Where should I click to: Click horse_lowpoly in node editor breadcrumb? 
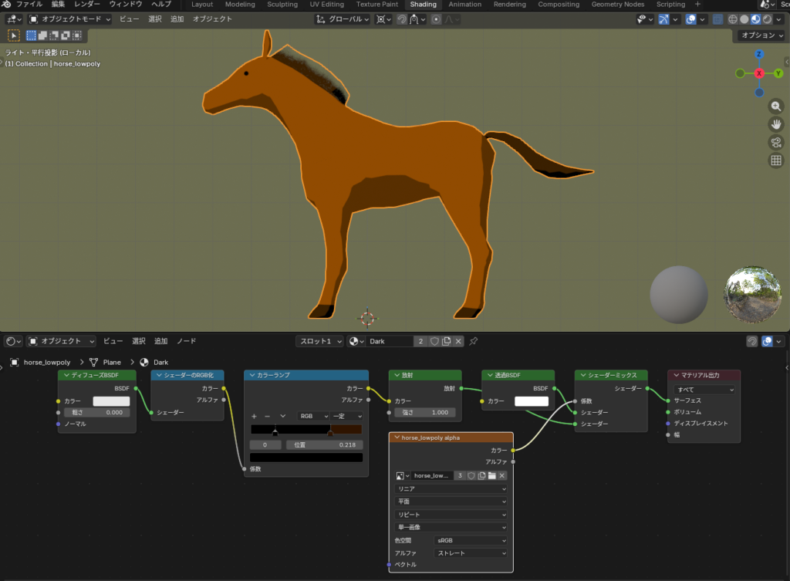[46, 362]
